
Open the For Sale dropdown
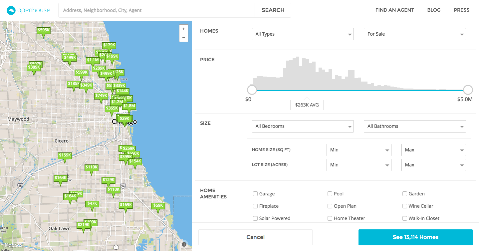tap(415, 34)
